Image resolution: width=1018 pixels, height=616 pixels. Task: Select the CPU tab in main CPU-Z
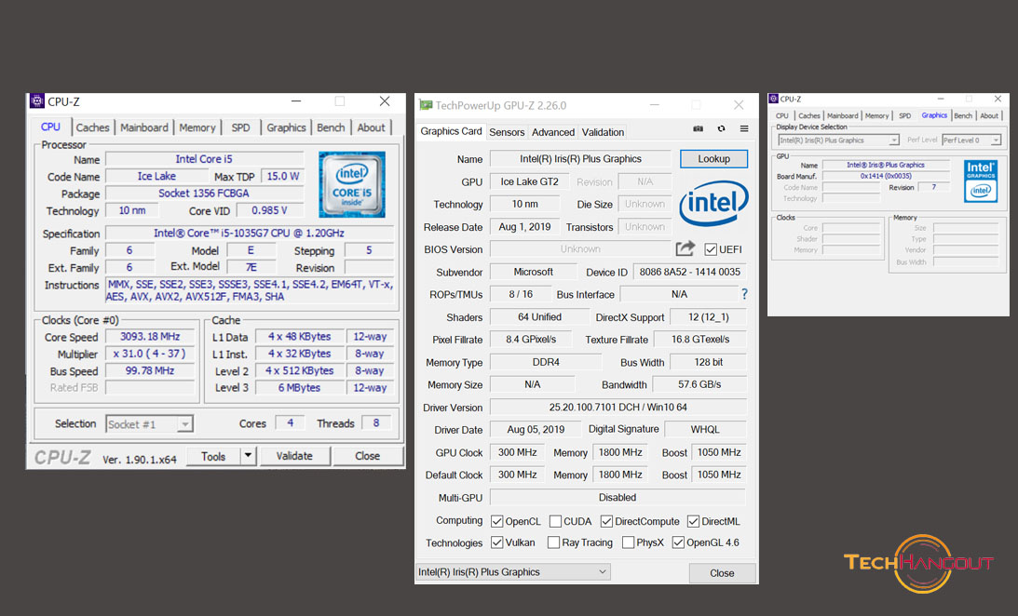50,127
